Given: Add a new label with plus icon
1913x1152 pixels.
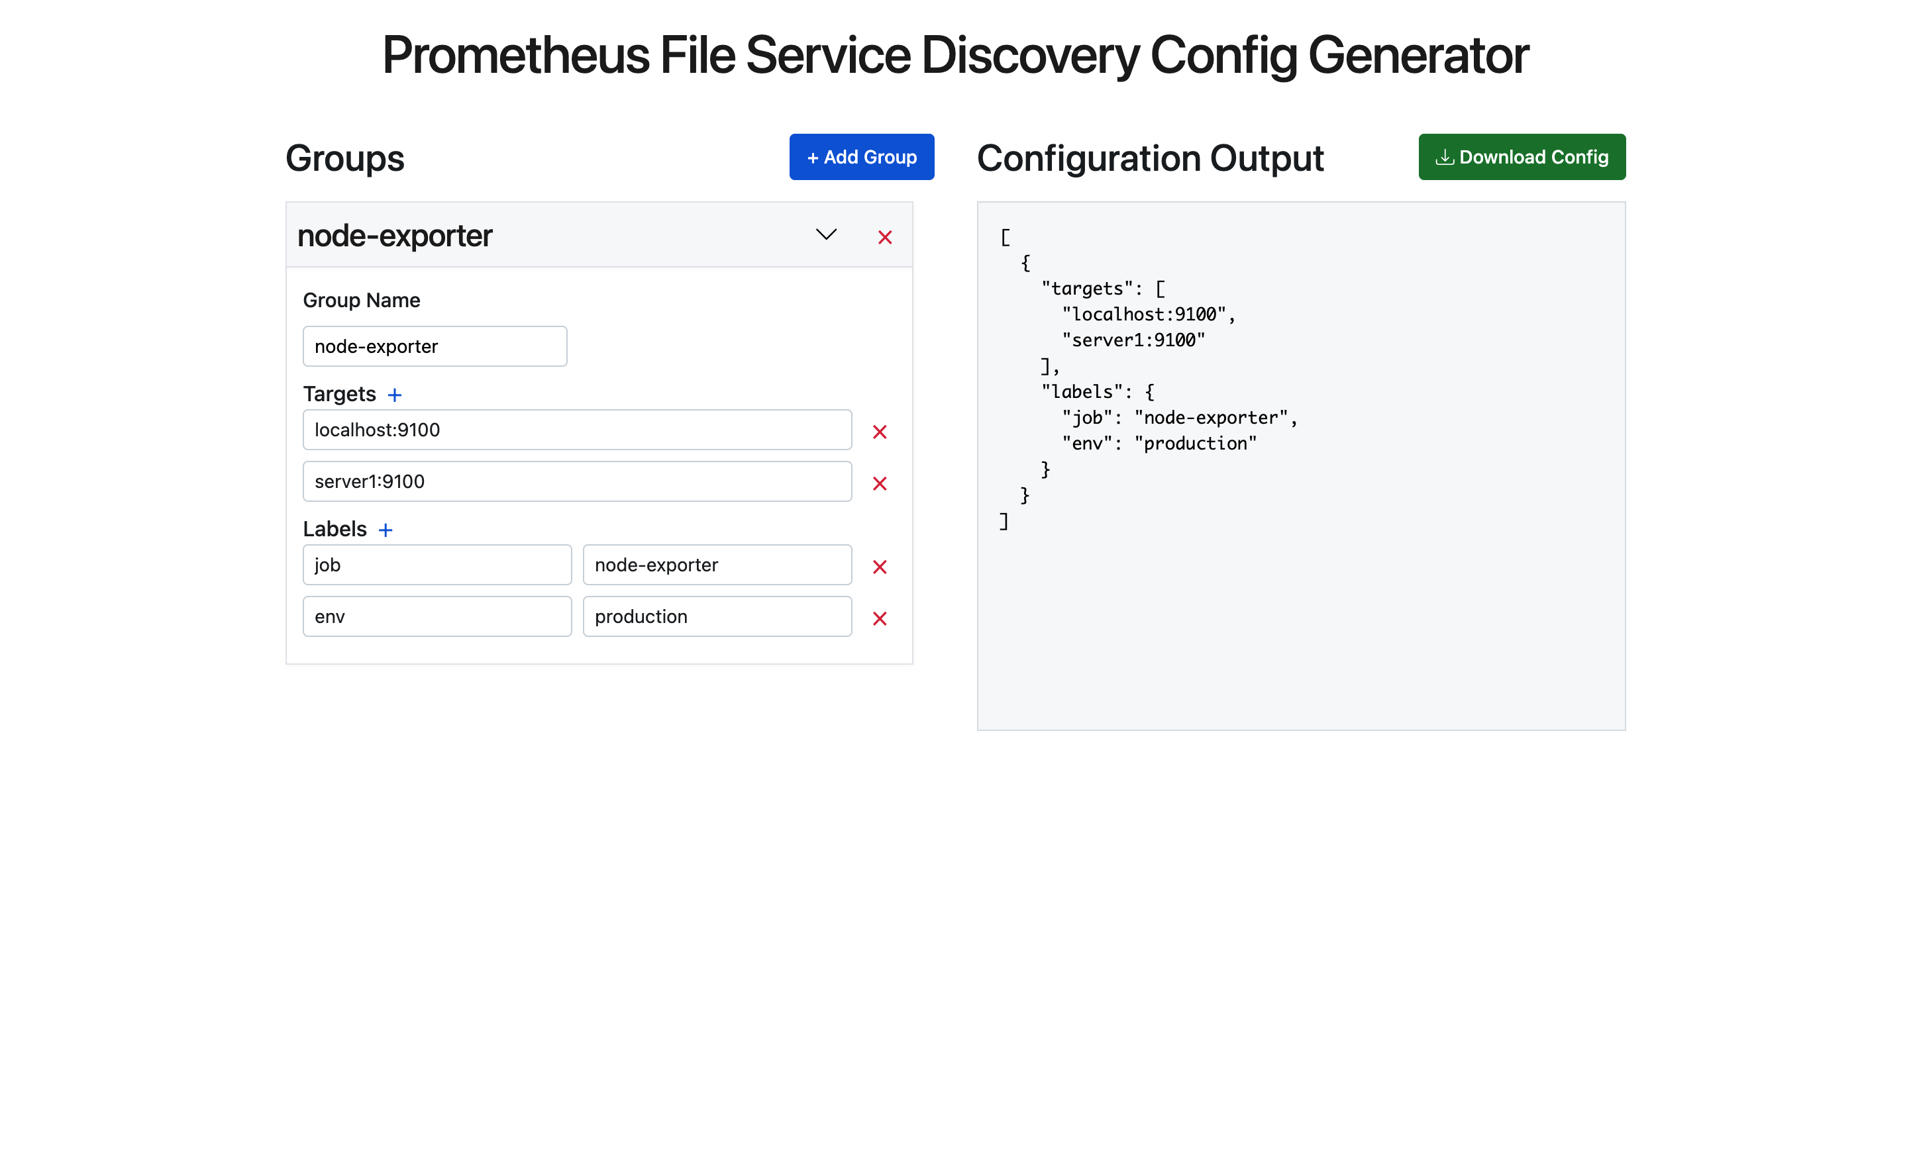Looking at the screenshot, I should tap(385, 530).
